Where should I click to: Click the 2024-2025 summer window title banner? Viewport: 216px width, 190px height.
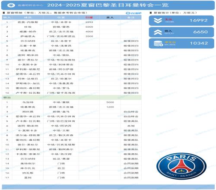tap(108, 5)
